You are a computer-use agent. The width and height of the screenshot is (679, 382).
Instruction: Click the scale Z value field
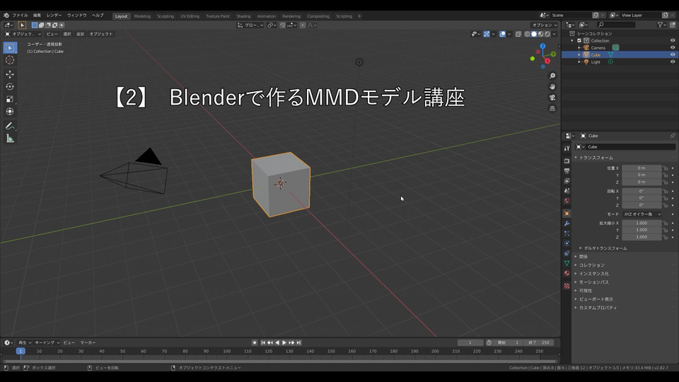(642, 237)
